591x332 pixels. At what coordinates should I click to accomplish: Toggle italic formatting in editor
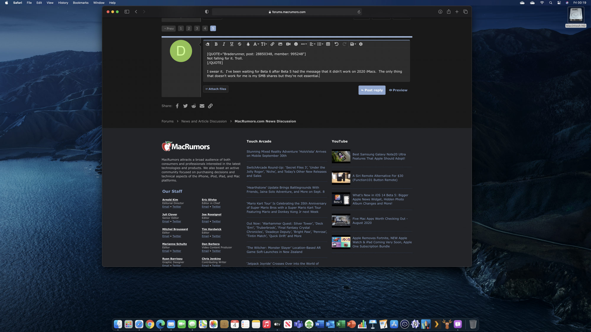[224, 44]
